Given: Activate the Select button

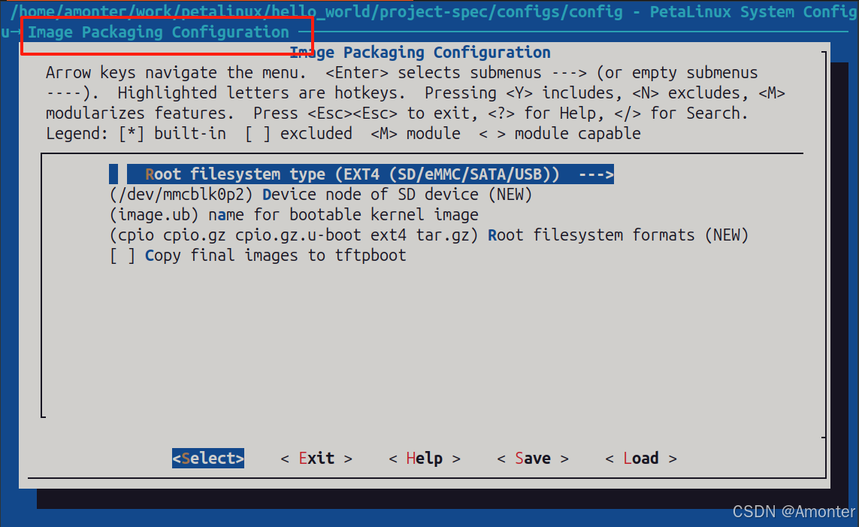Looking at the screenshot, I should click(208, 458).
